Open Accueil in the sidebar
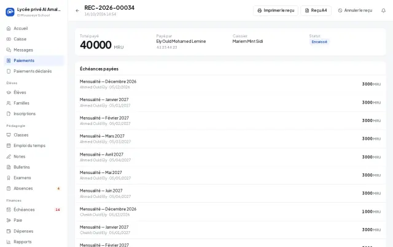The height and width of the screenshot is (247, 393). pyautogui.click(x=34, y=29)
